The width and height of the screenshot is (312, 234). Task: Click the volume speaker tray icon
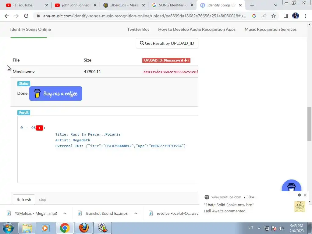coord(281,228)
